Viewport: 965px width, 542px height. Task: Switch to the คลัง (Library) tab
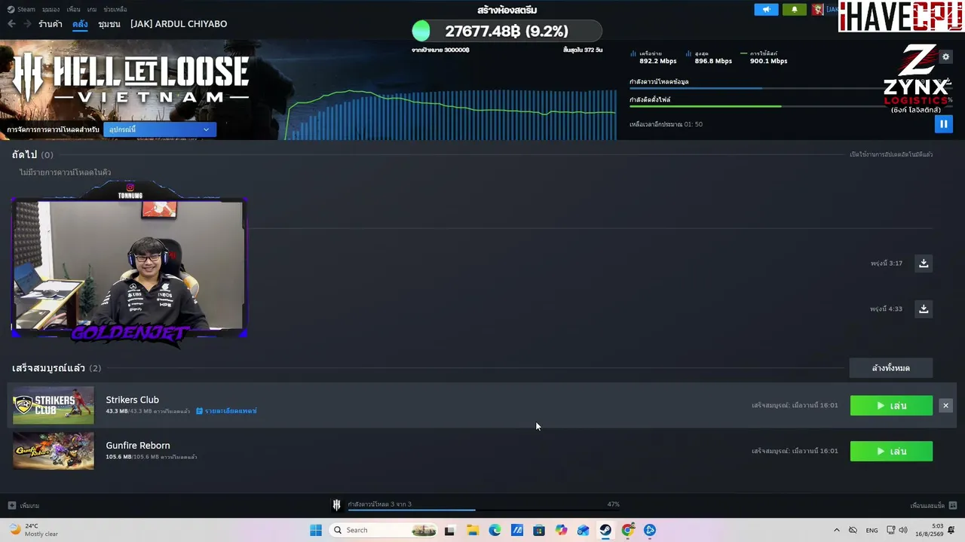coord(81,24)
